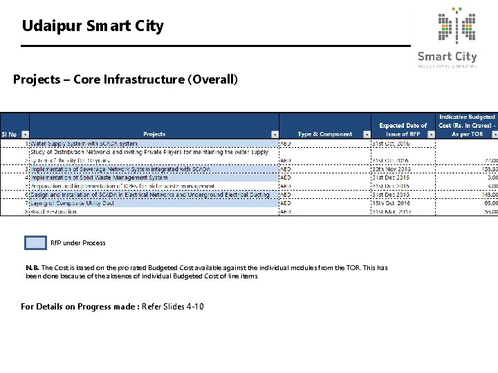Select 'Study of Distribution Networks' project cell
498x373 pixels.
(x=154, y=156)
